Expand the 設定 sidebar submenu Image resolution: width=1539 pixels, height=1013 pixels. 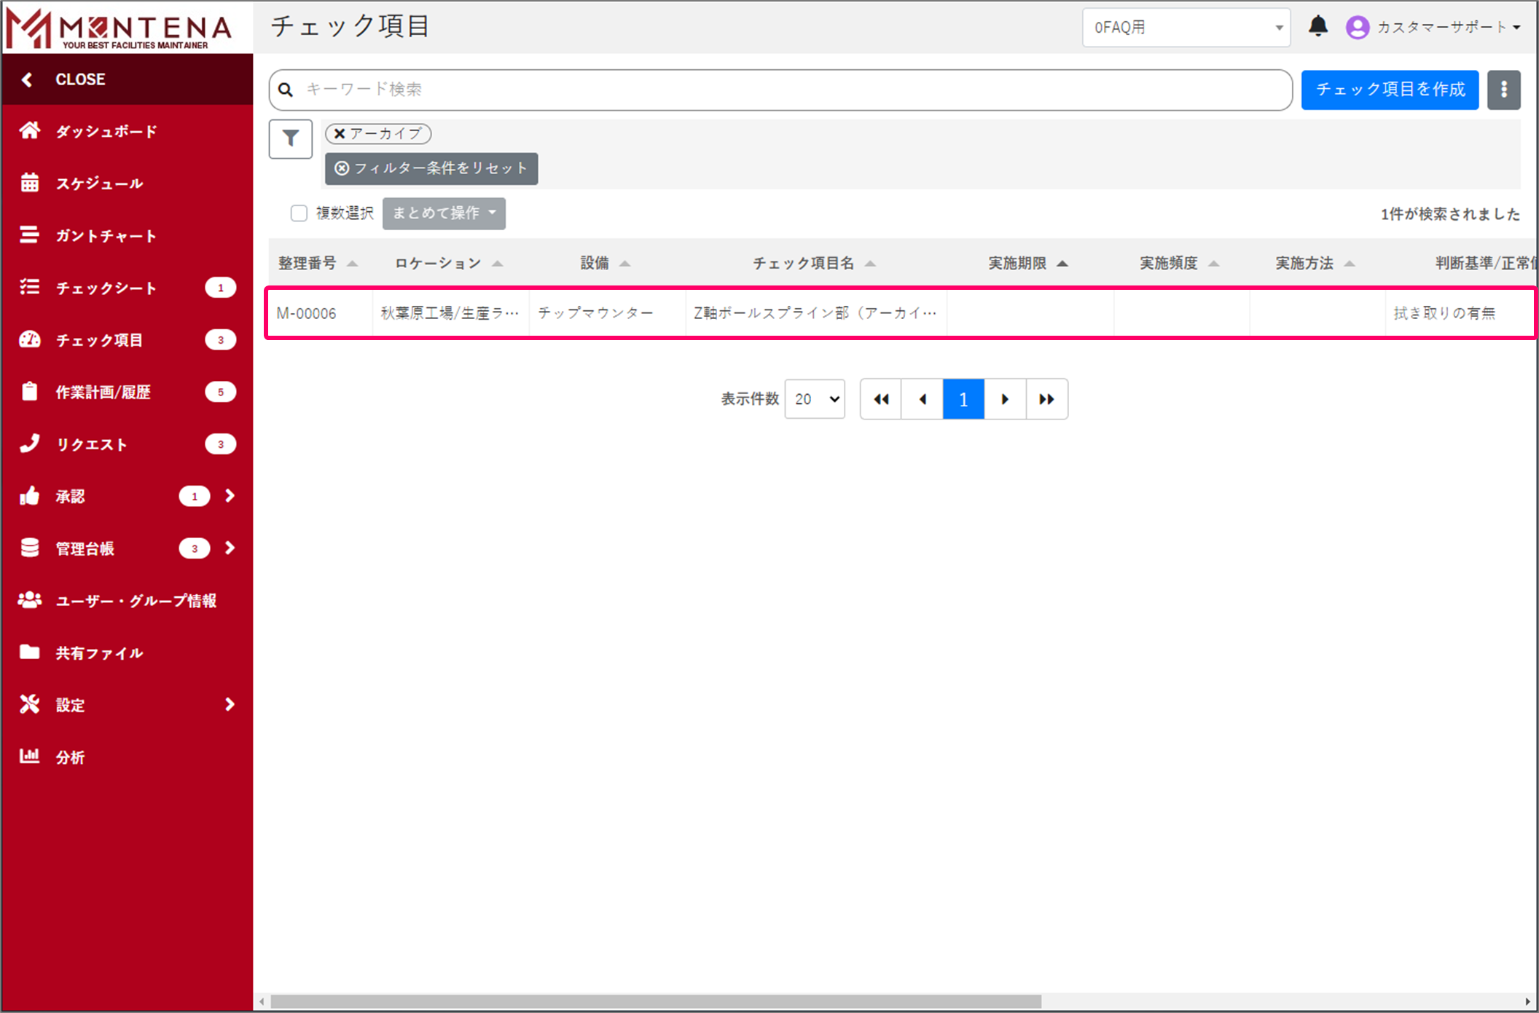pyautogui.click(x=229, y=704)
